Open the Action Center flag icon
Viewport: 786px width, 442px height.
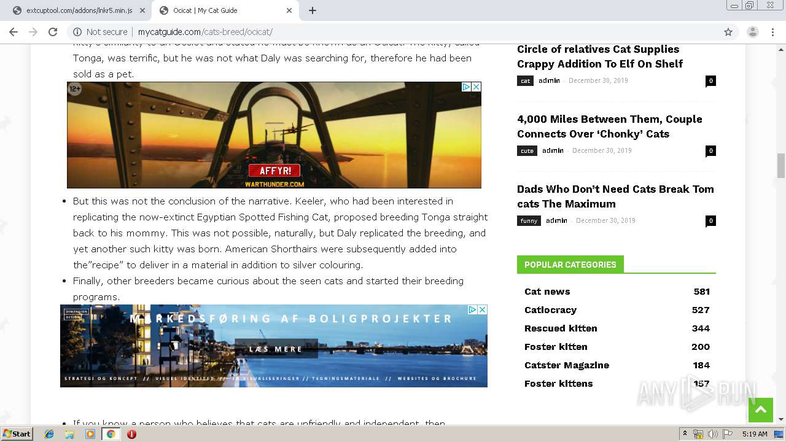pyautogui.click(x=728, y=434)
